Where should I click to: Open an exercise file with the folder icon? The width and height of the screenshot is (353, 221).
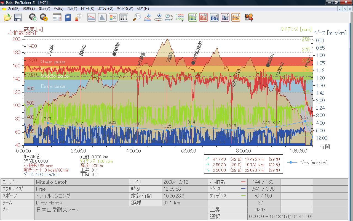tap(7, 18)
